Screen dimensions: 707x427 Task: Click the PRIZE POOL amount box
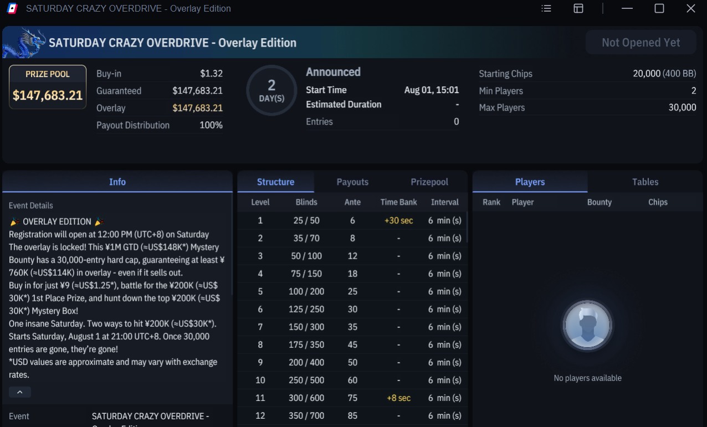(48, 87)
